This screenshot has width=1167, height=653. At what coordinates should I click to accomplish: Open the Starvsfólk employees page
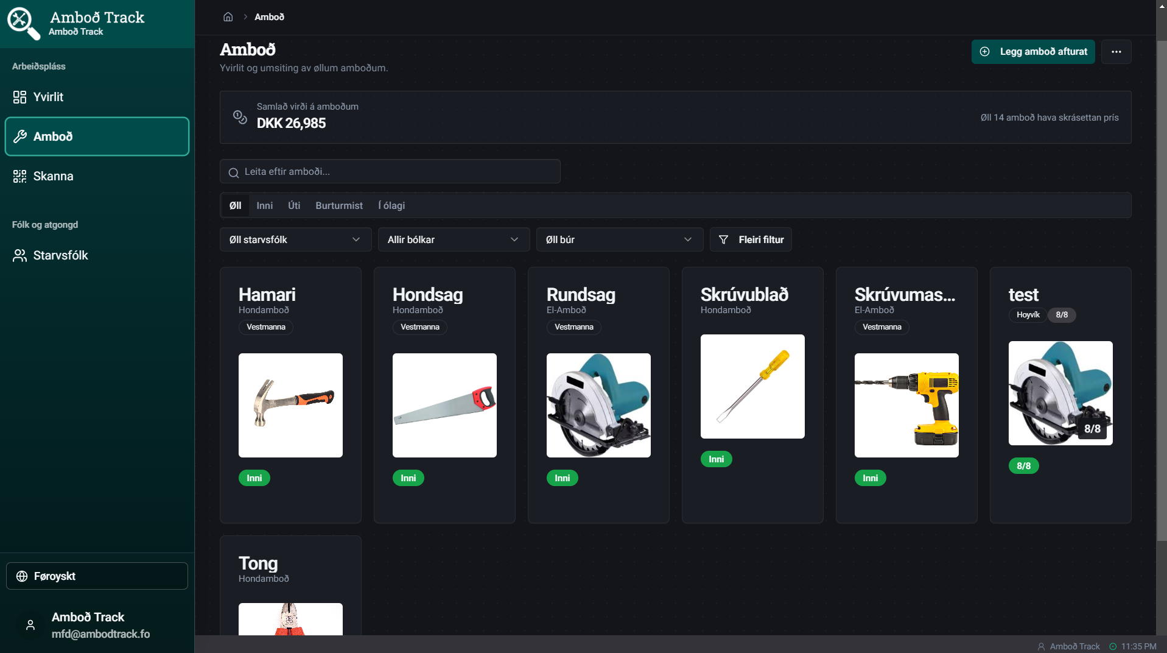97,255
